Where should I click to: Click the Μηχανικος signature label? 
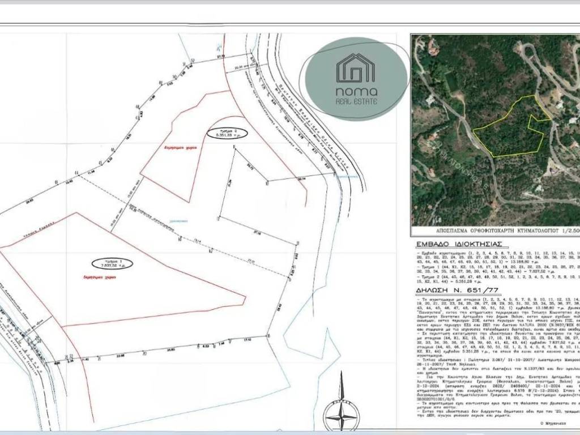pyautogui.click(x=554, y=423)
